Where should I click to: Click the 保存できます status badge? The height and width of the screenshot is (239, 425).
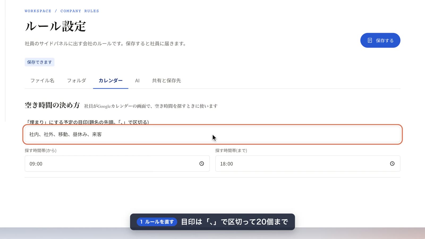coord(40,62)
